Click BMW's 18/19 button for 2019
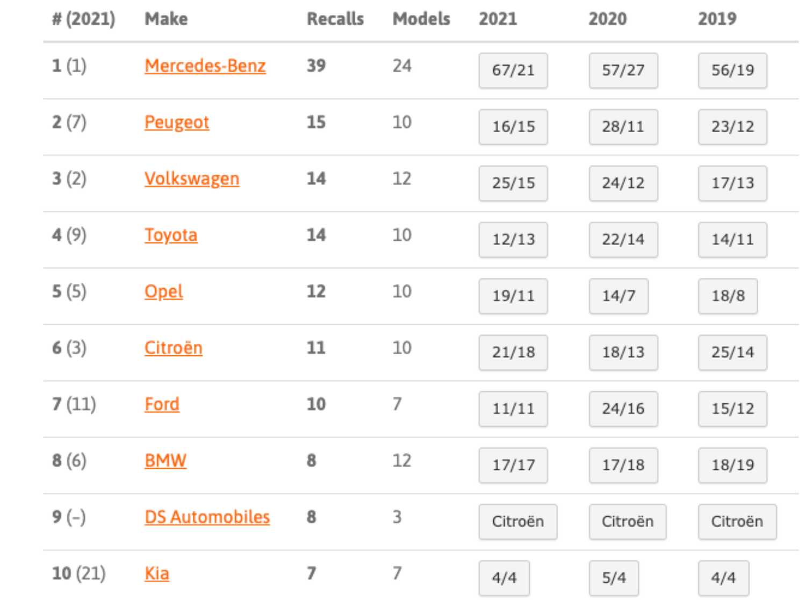Screen dimensions: 806x600 pyautogui.click(x=732, y=466)
